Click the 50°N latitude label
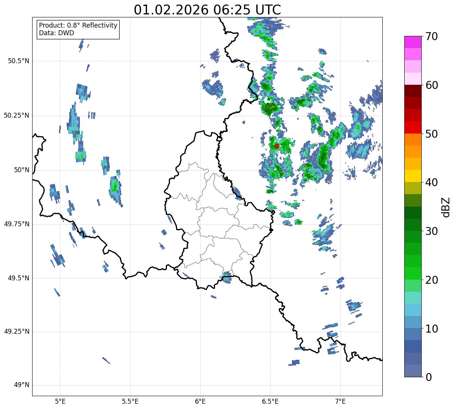This screenshot has height=409, width=455. coord(22,170)
